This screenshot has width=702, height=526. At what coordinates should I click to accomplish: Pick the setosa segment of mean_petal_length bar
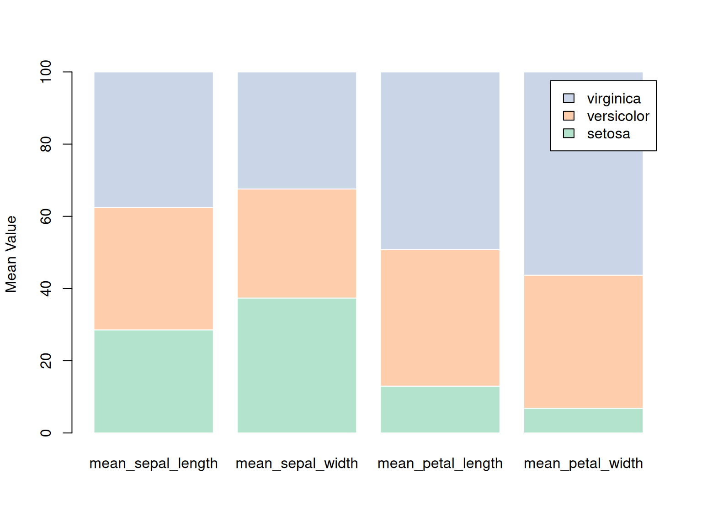[440, 409]
